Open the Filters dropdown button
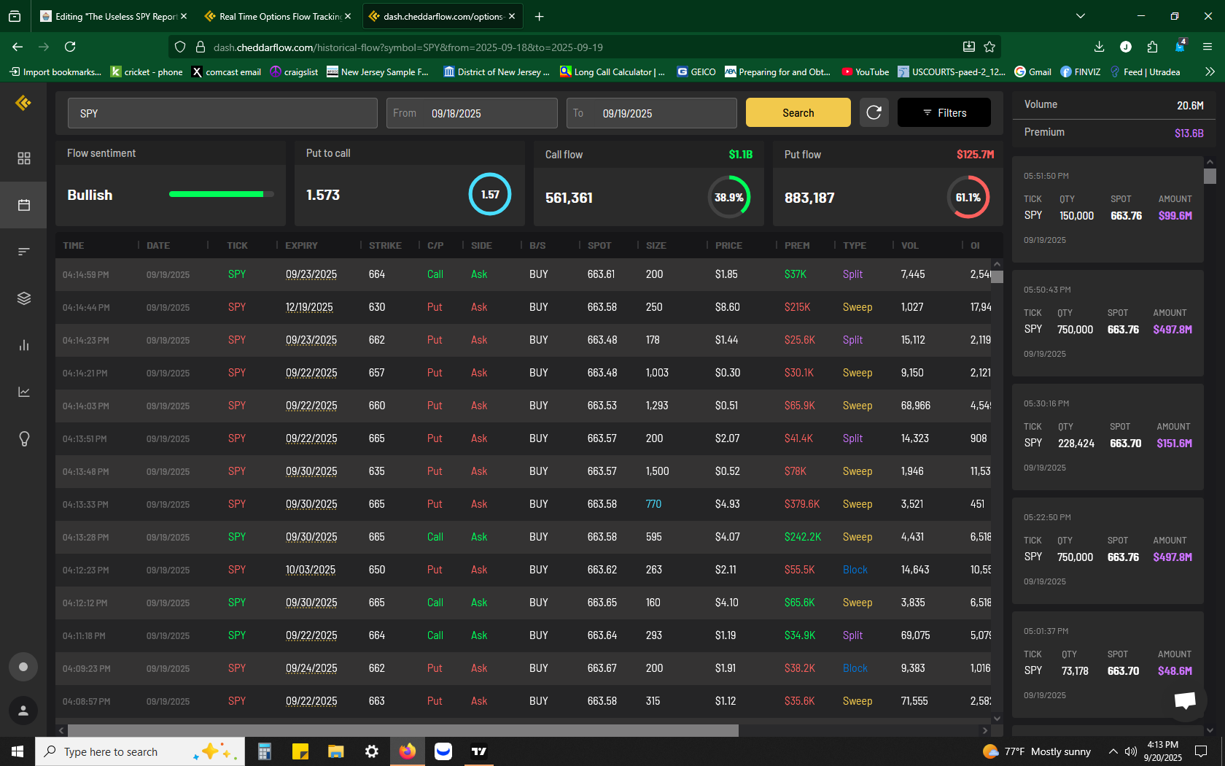The width and height of the screenshot is (1225, 766). point(944,112)
